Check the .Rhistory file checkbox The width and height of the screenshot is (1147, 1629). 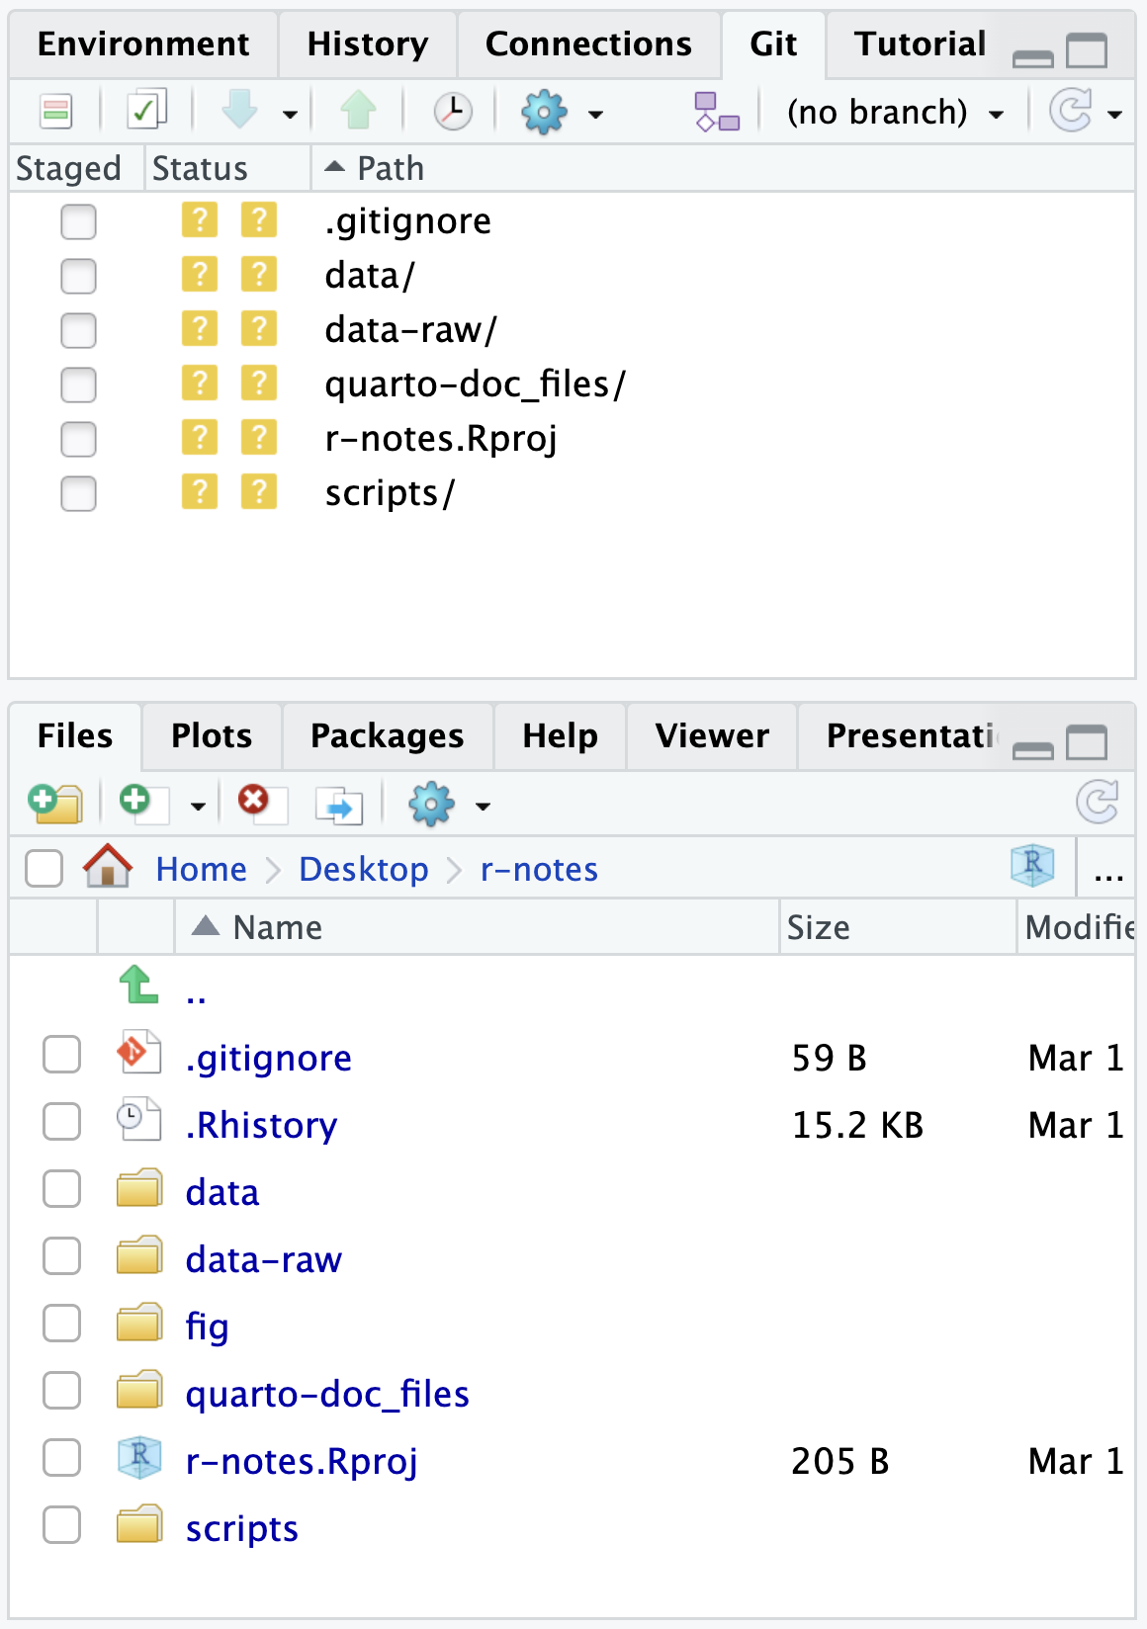tap(61, 1122)
